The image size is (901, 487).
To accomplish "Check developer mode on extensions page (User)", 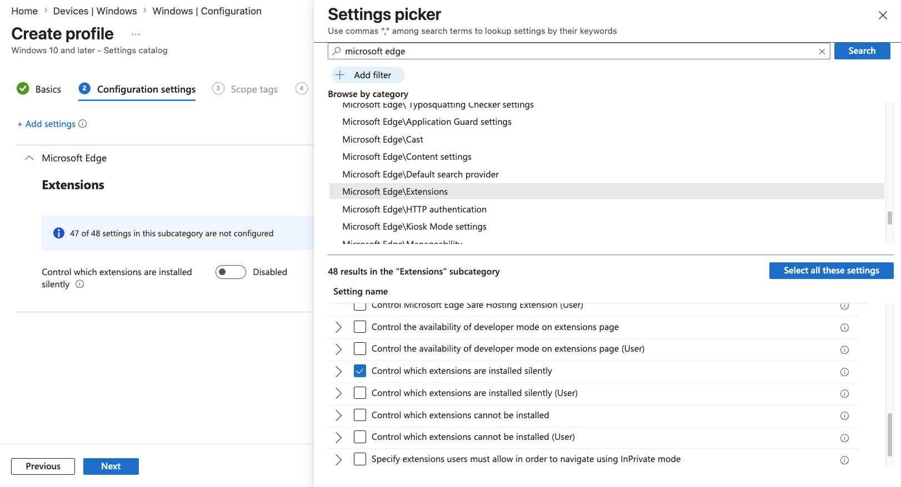I will coord(360,349).
